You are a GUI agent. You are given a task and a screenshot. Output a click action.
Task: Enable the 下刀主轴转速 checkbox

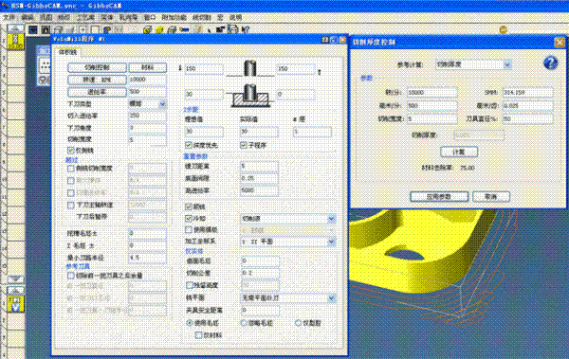(x=71, y=205)
